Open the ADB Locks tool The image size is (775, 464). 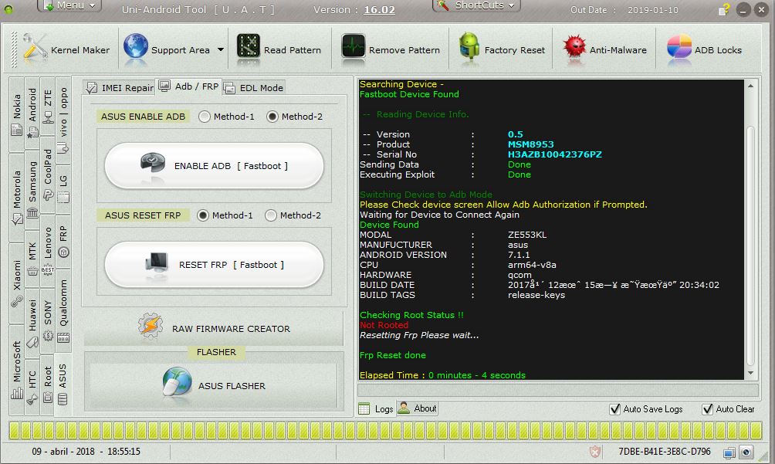click(x=704, y=50)
